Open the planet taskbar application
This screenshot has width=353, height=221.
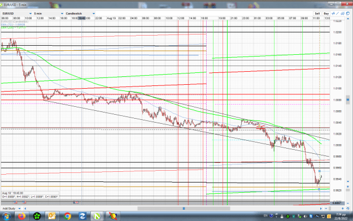(113, 216)
